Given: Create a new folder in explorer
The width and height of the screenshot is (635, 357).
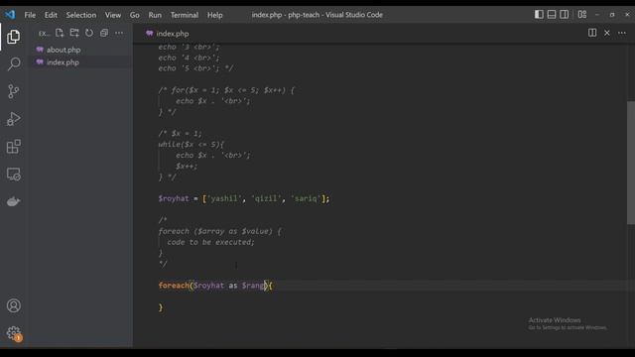Looking at the screenshot, I should pyautogui.click(x=74, y=33).
